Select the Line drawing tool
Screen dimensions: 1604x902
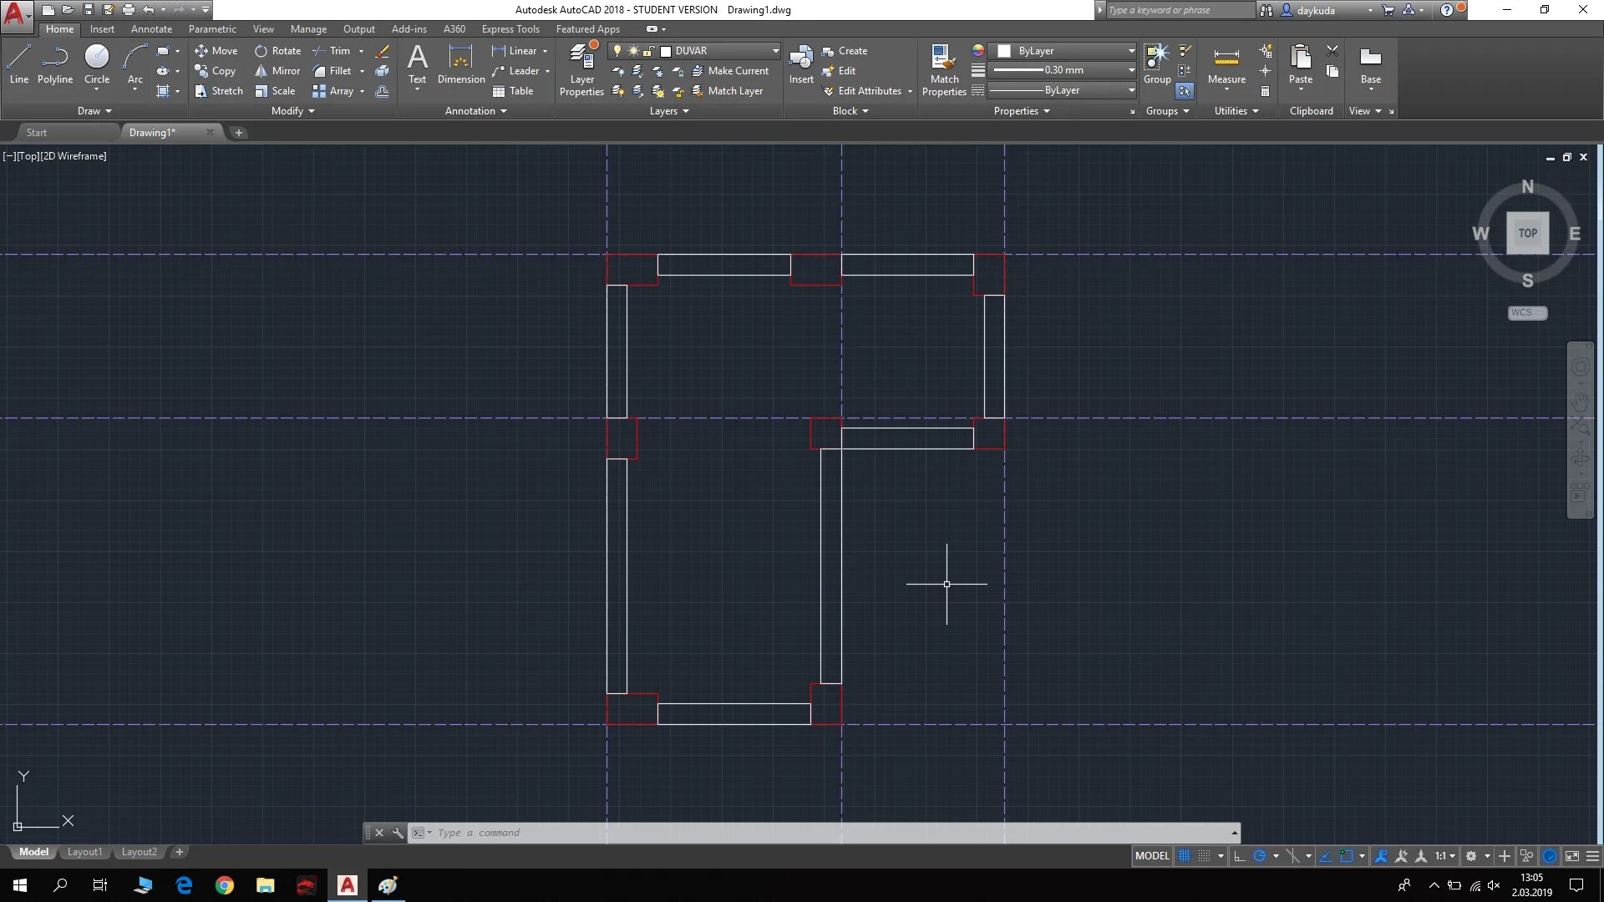coord(19,64)
